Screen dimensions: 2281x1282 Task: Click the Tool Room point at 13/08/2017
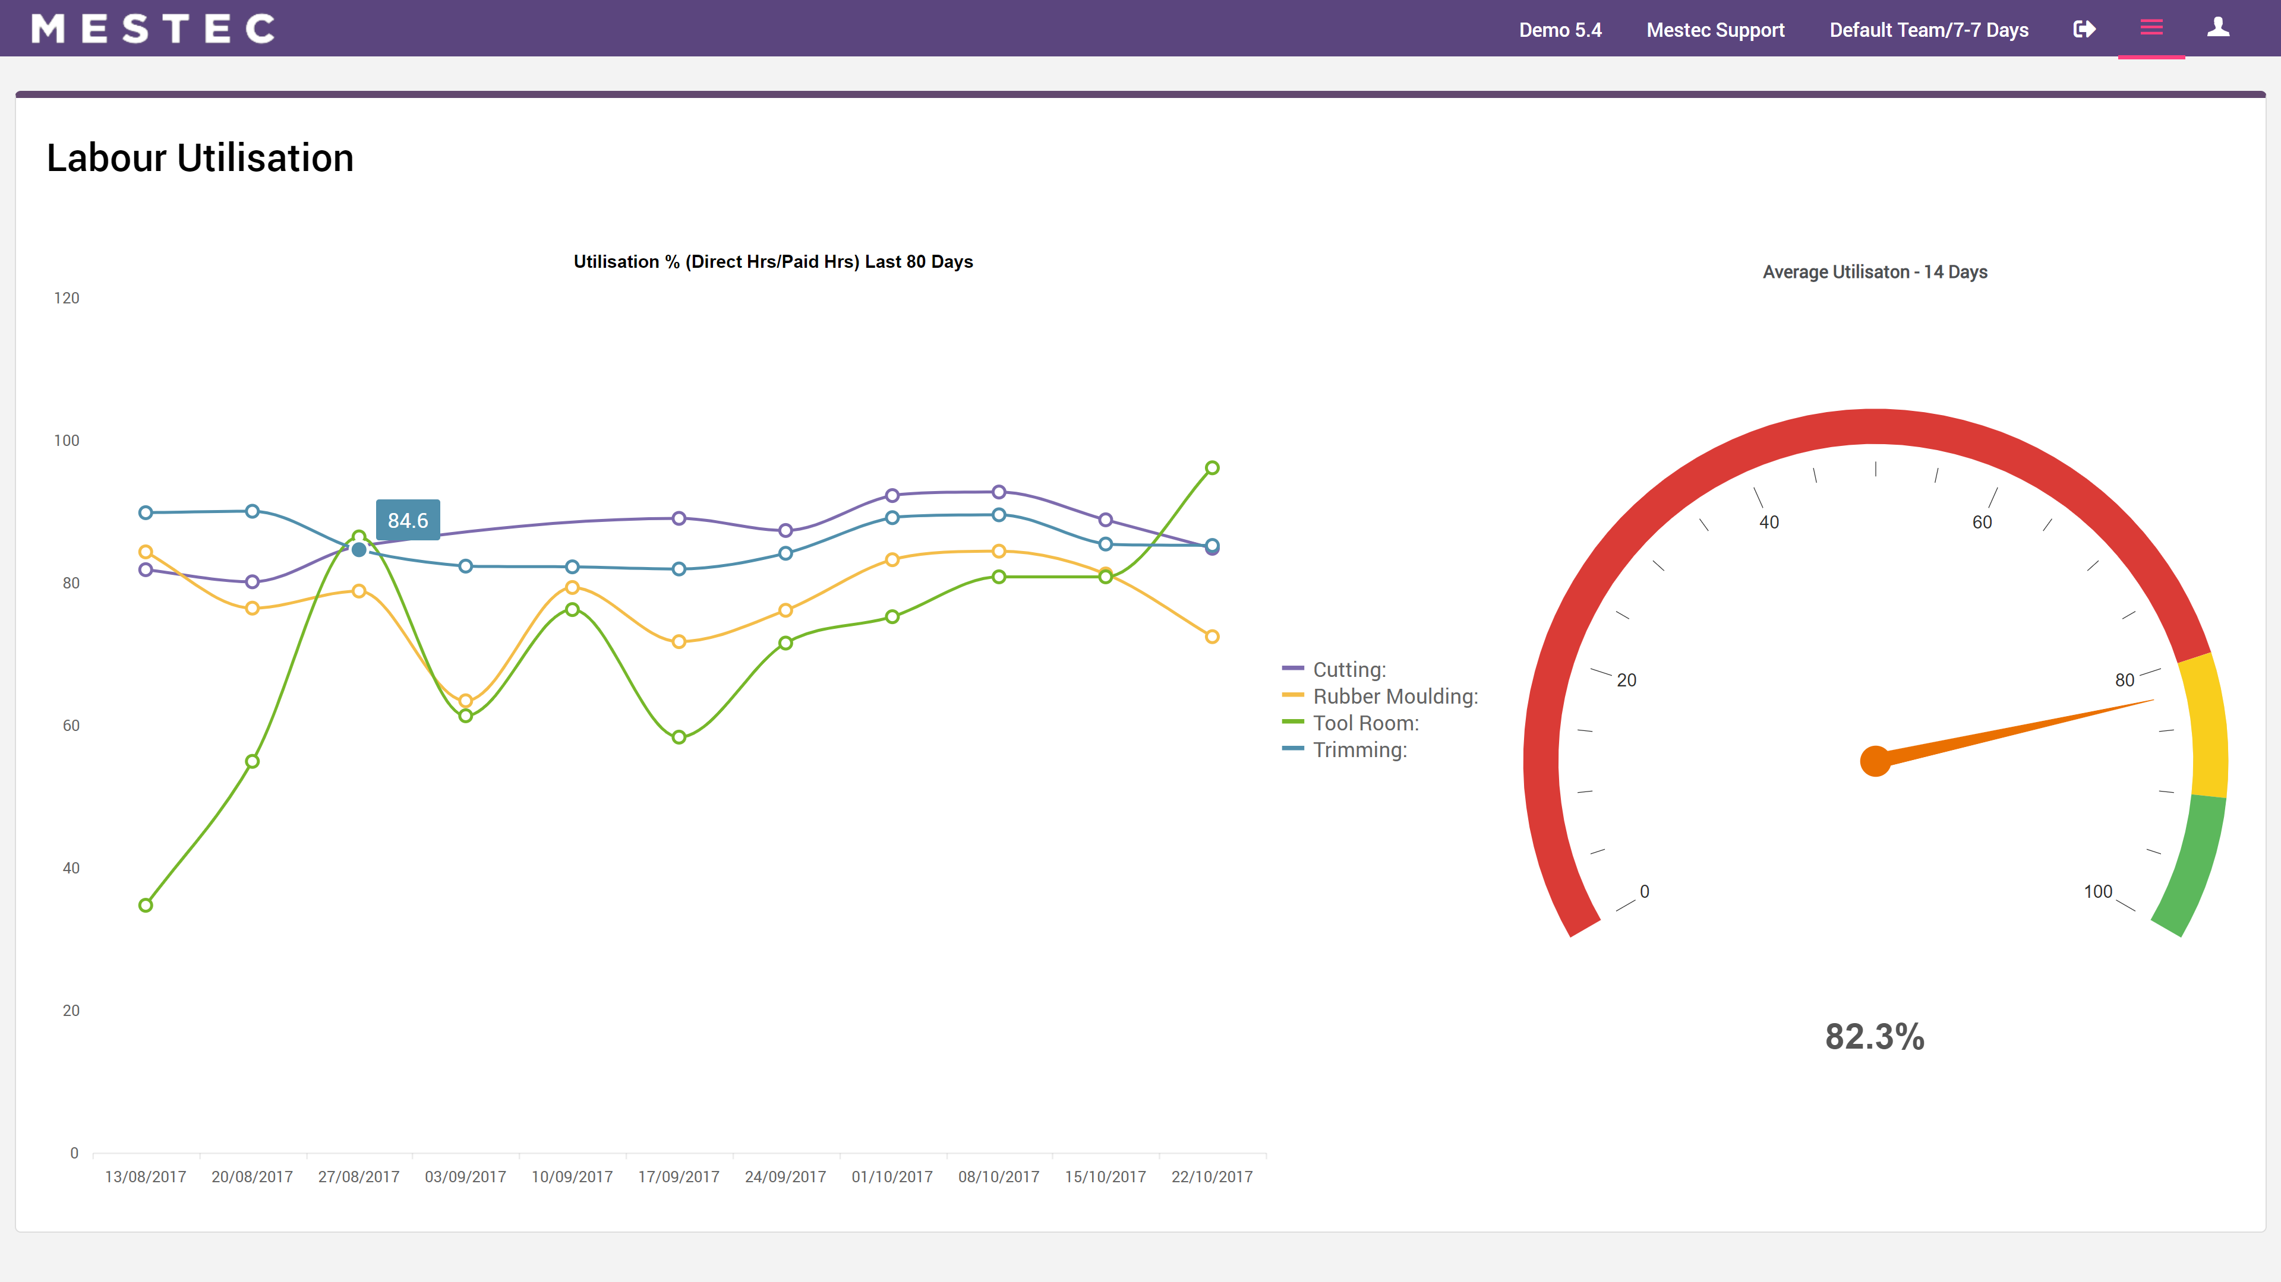point(146,905)
